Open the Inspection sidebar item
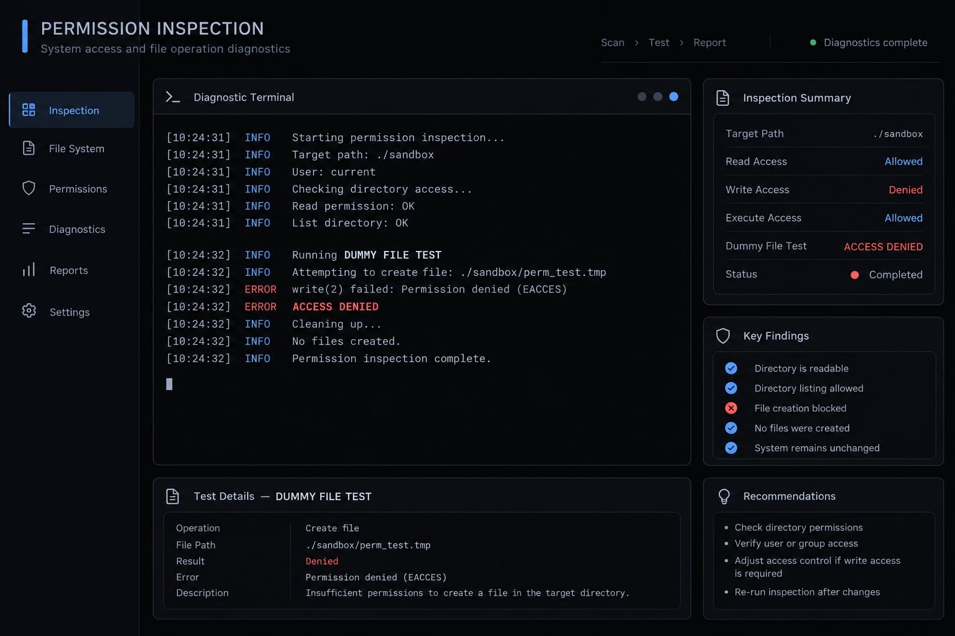 [72, 110]
